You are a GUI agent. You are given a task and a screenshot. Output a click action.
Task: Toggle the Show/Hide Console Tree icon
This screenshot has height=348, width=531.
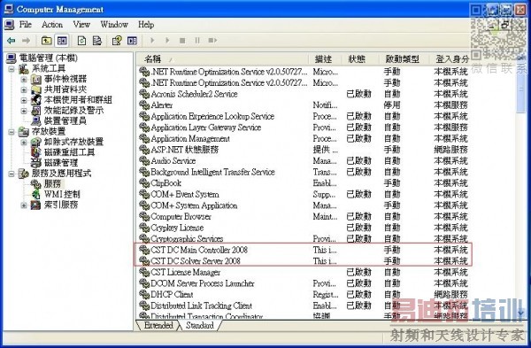[62, 41]
